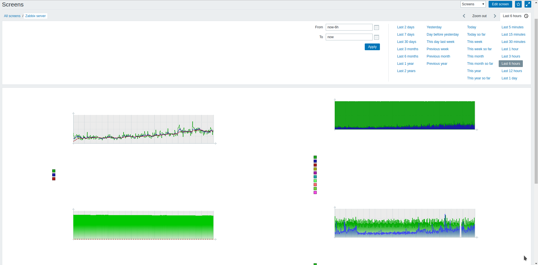Viewport: 538px width, 265px height.
Task: Select Last 30 days range
Action: point(407,42)
